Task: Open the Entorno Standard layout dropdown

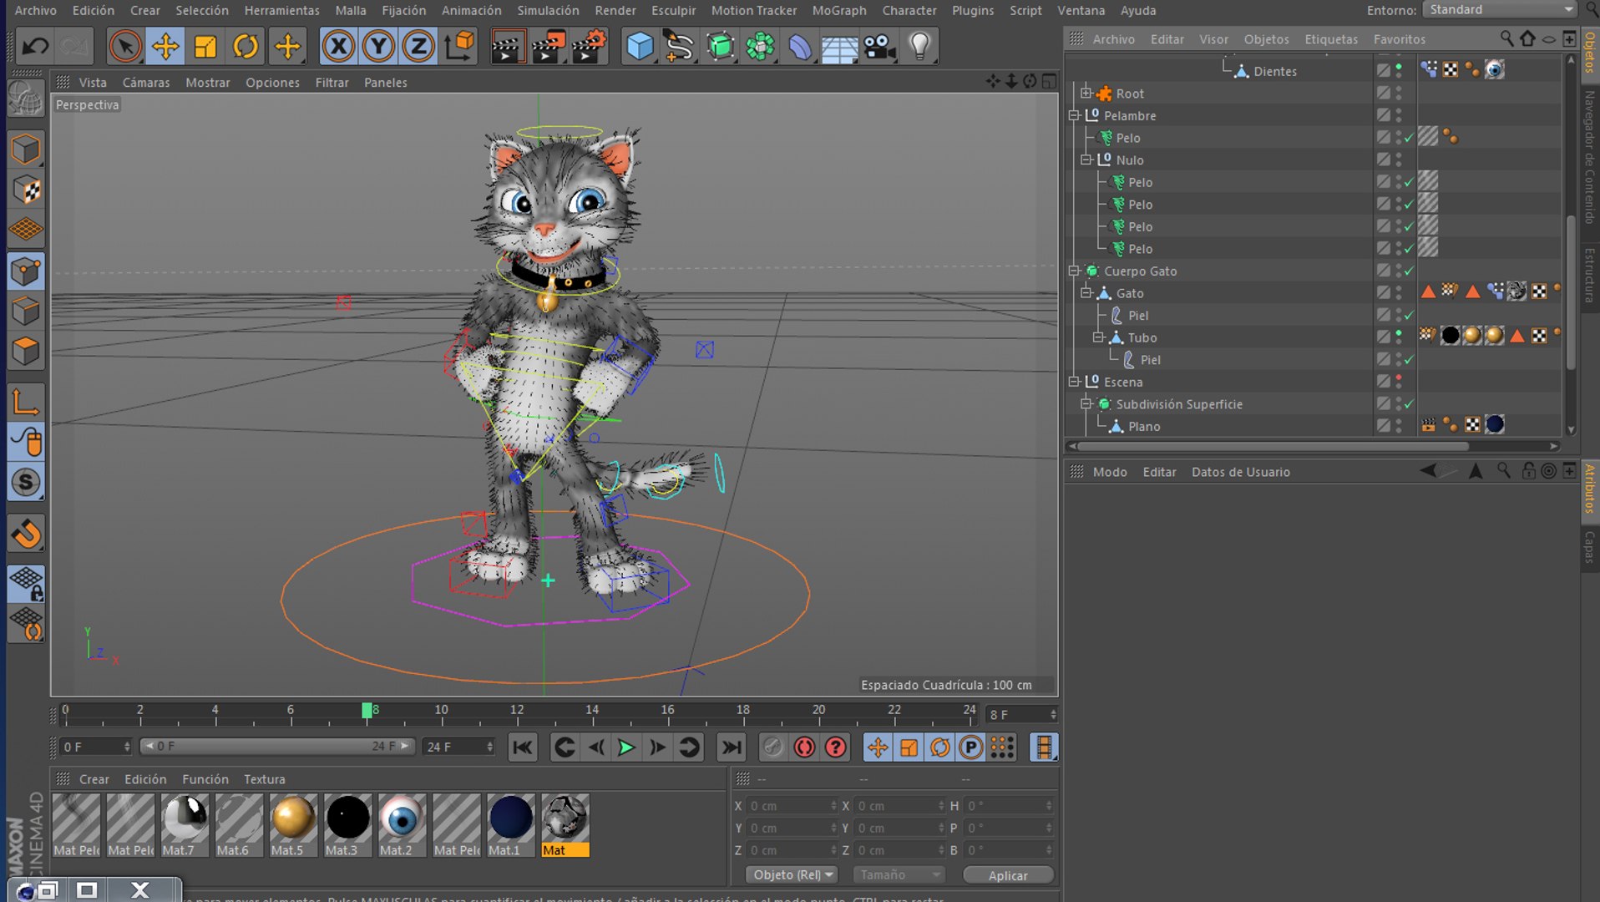Action: click(1500, 10)
